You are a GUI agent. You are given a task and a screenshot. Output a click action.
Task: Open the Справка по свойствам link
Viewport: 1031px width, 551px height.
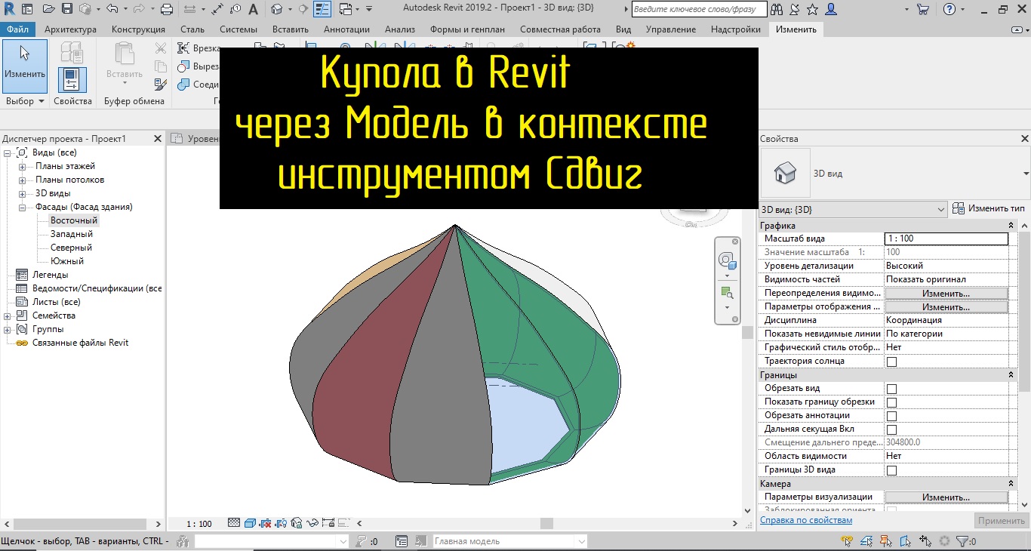click(x=806, y=520)
